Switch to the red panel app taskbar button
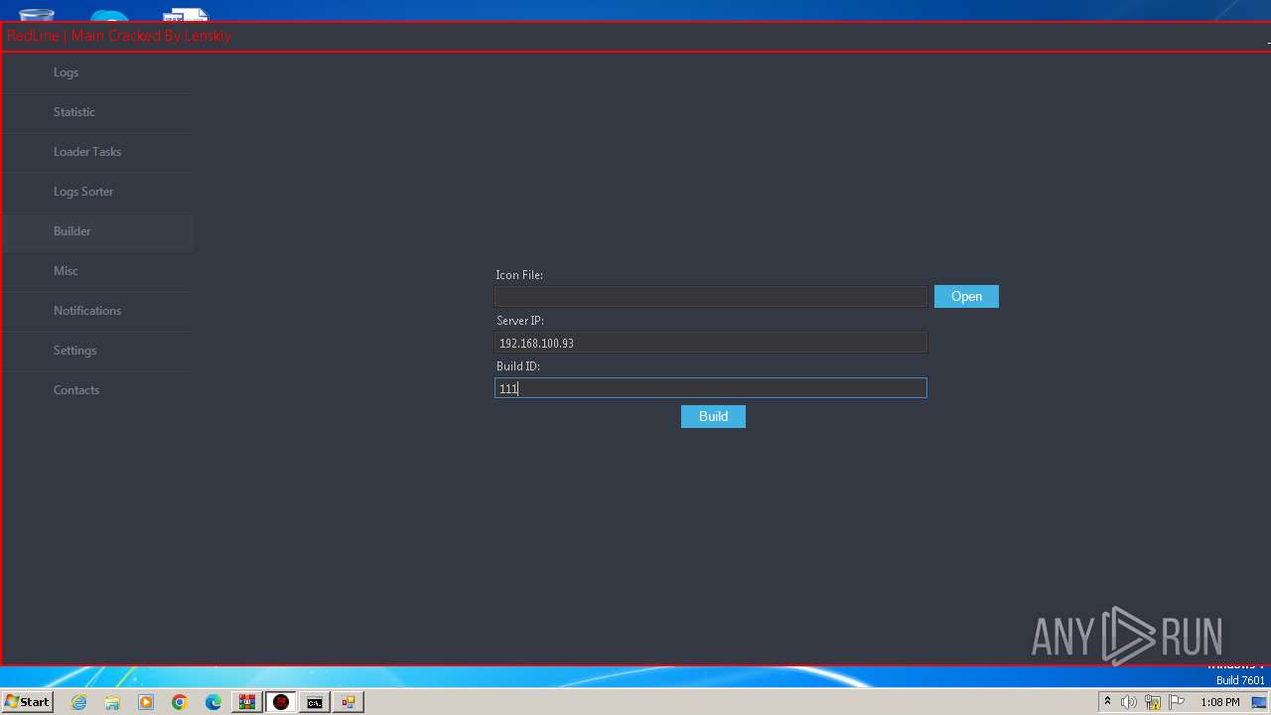Screen dimensions: 1271x715 tap(281, 702)
